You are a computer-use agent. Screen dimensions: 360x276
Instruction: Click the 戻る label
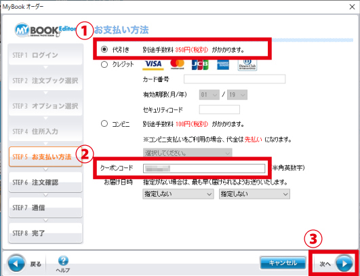(35, 264)
